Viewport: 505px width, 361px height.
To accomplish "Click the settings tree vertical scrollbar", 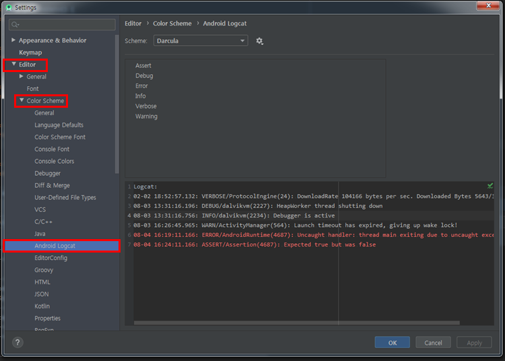I will click(x=116, y=104).
